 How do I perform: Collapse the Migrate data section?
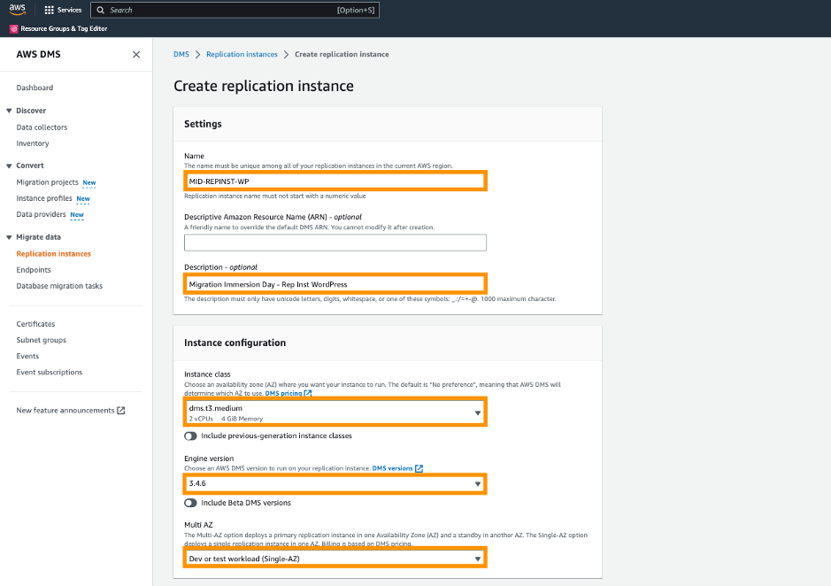point(9,237)
